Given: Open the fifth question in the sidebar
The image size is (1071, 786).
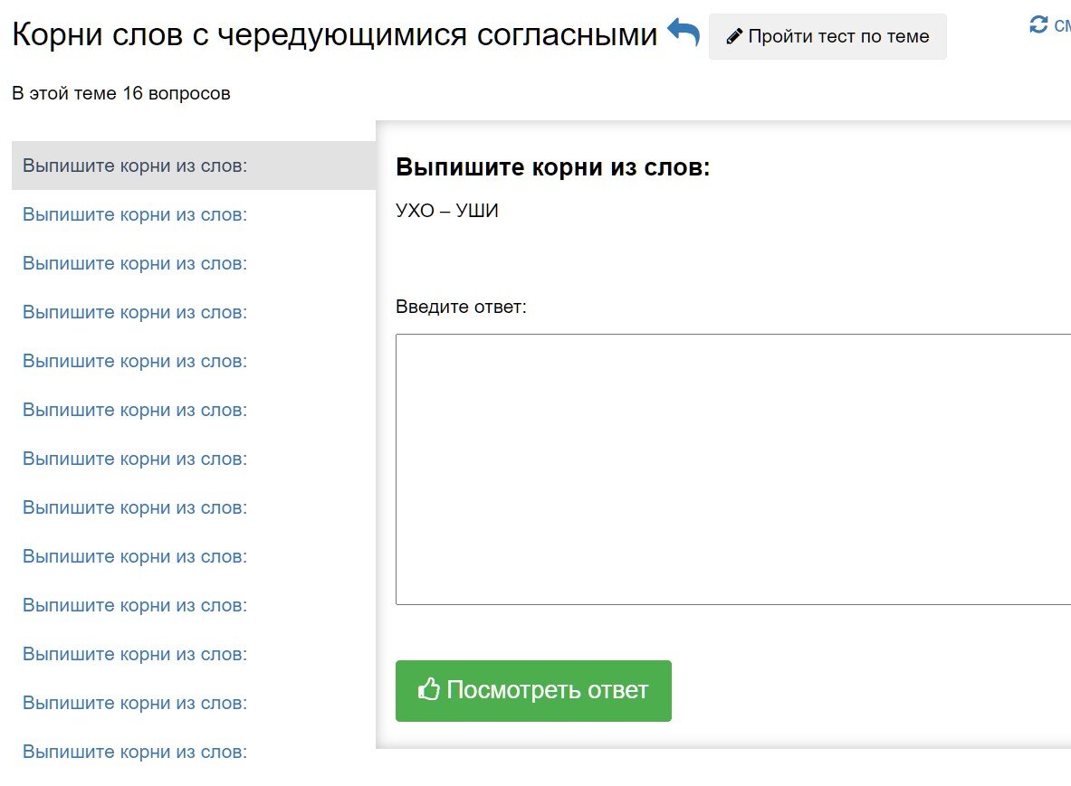Looking at the screenshot, I should [133, 361].
